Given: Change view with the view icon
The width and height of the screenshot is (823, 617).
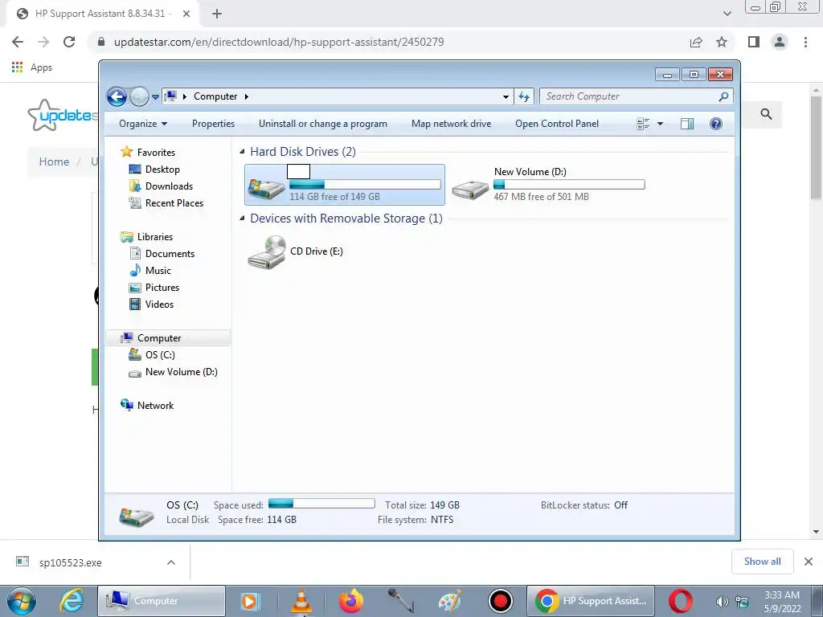Looking at the screenshot, I should (643, 124).
